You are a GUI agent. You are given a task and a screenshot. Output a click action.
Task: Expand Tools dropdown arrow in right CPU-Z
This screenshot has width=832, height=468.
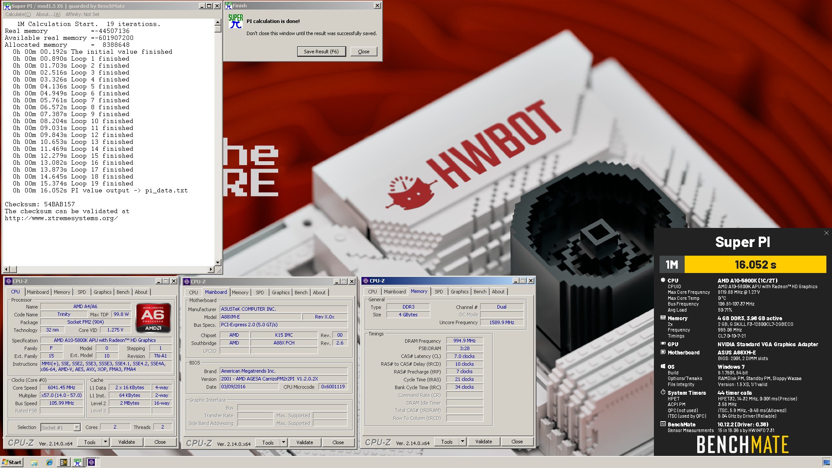point(462,442)
